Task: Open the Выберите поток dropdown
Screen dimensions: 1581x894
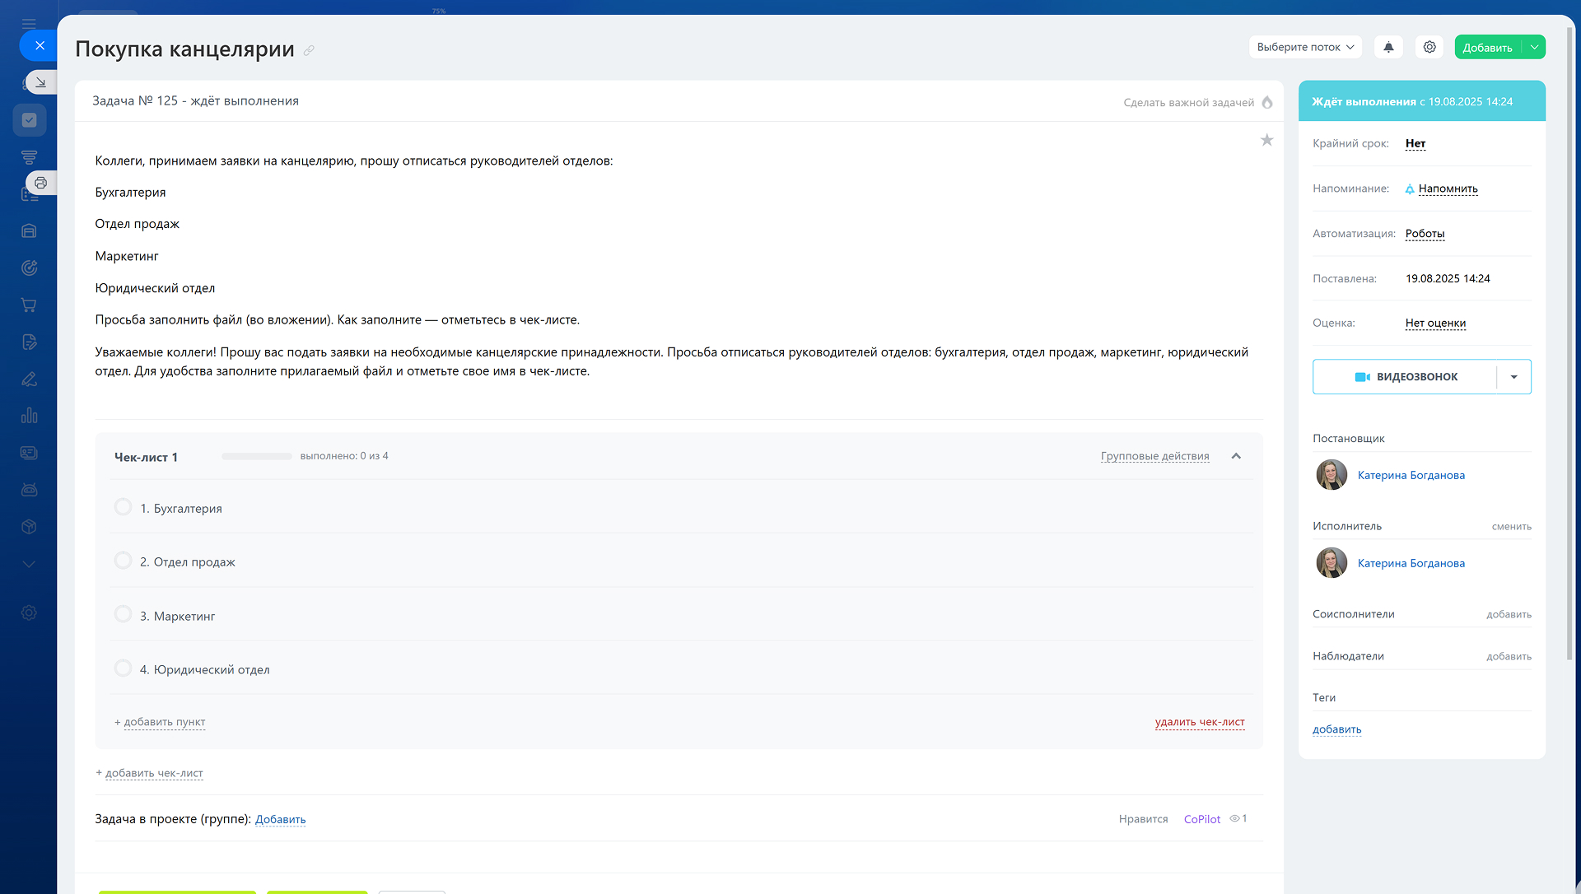Action: [1305, 47]
